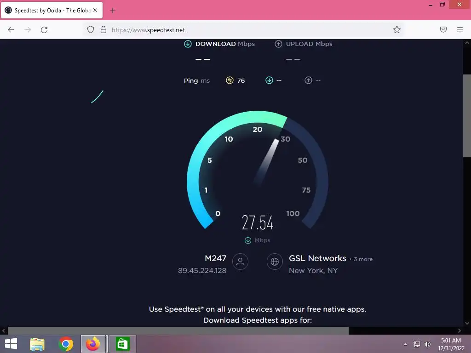Screen dimensions: 471x353
Task: Click the IP address 89.45.224.128
Action: click(202, 270)
